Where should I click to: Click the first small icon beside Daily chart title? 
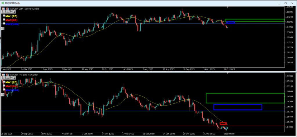coord(3,9)
